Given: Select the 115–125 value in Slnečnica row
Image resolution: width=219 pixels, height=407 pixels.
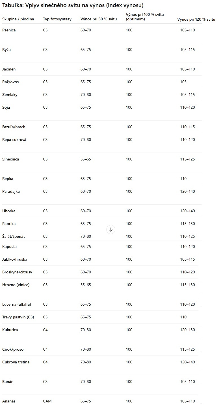Looking at the screenshot, I should (187, 159).
